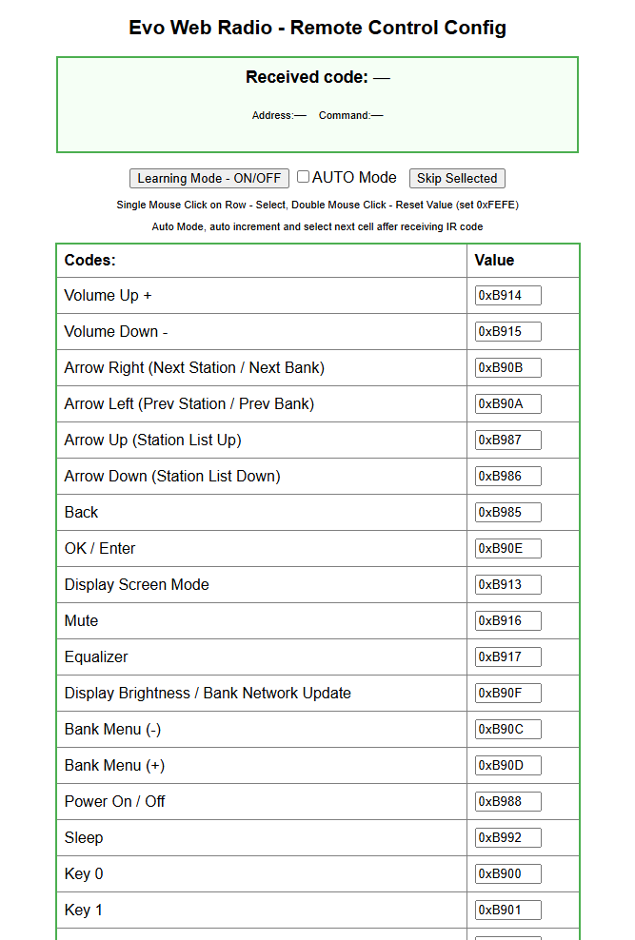The height and width of the screenshot is (940, 635).
Task: Click the Sleep value field 0xB992
Action: tap(507, 837)
